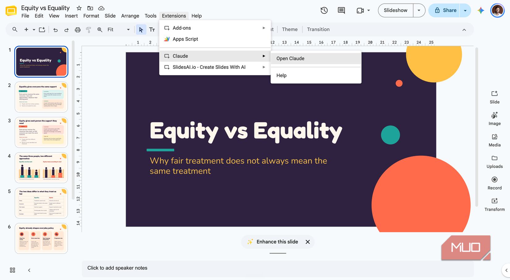510x280 pixels.
Task: Start the Slideshow button
Action: click(x=396, y=10)
